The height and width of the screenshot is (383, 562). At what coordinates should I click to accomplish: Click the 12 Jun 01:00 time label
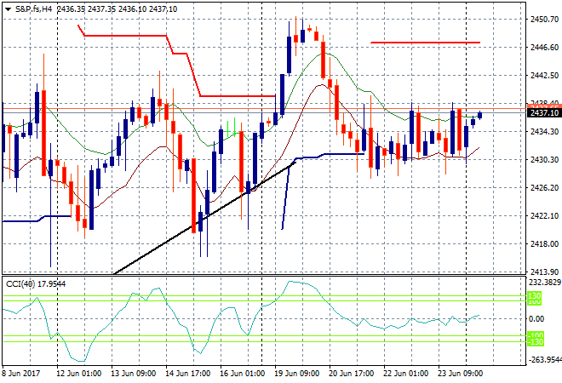(x=79, y=374)
